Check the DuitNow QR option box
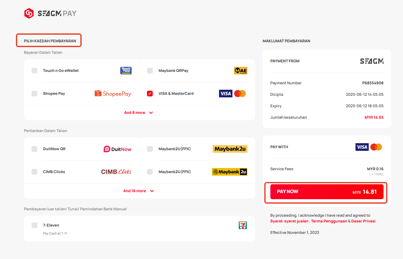 click(x=34, y=149)
